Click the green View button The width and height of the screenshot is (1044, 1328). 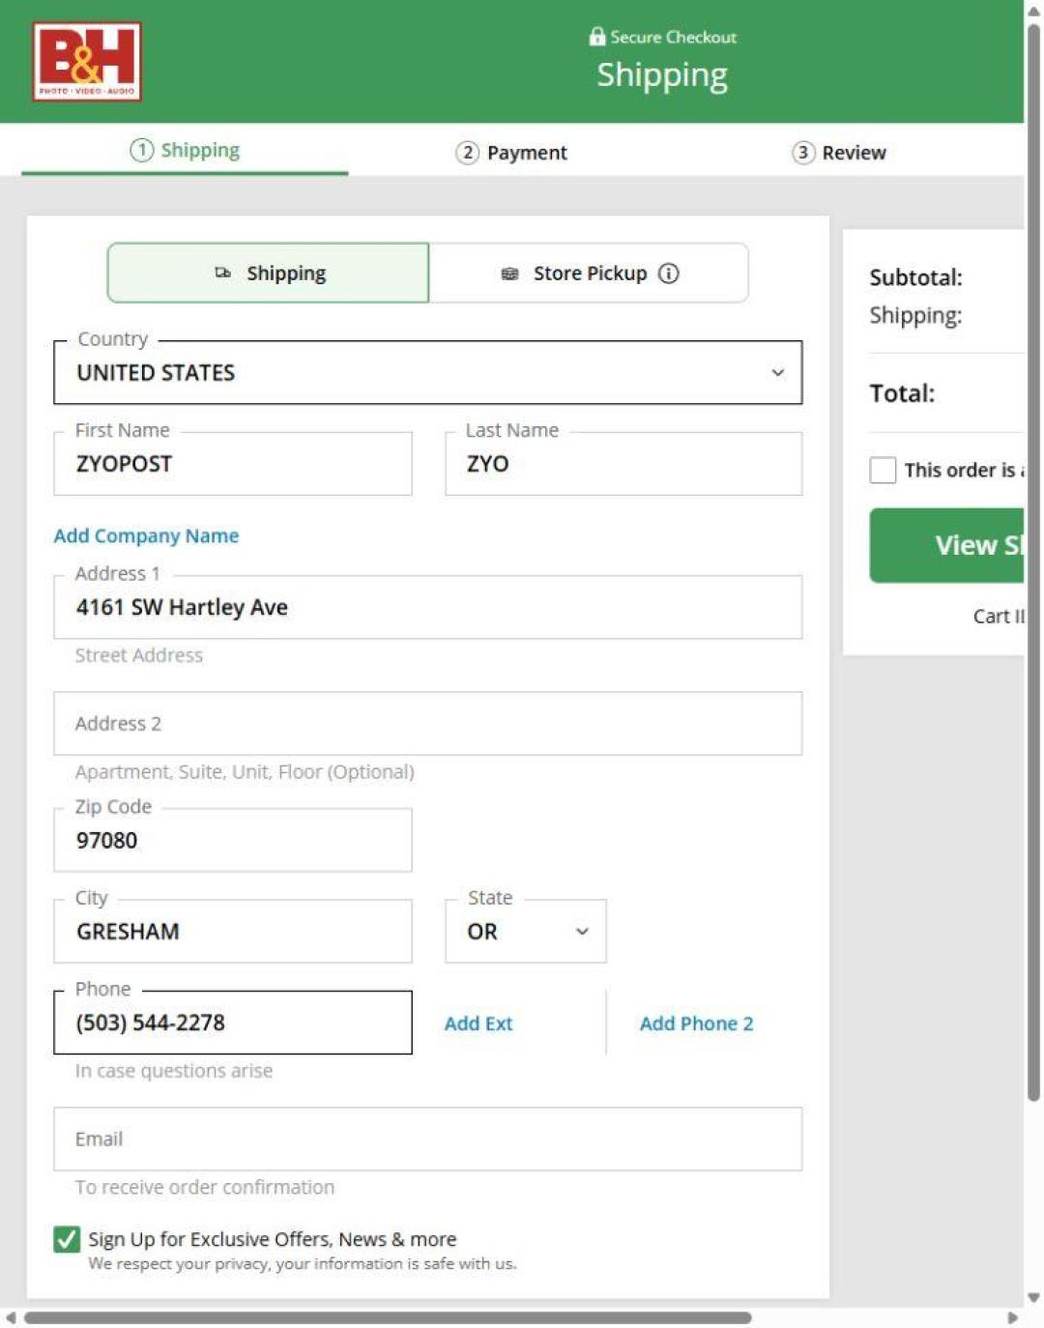[947, 545]
